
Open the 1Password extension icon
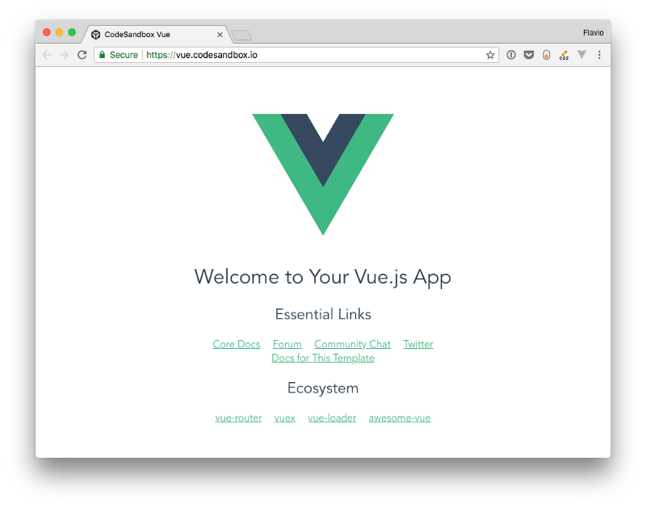tap(511, 55)
